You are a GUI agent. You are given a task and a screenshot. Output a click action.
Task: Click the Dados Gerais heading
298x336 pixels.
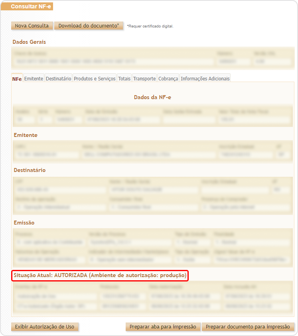pyautogui.click(x=29, y=42)
